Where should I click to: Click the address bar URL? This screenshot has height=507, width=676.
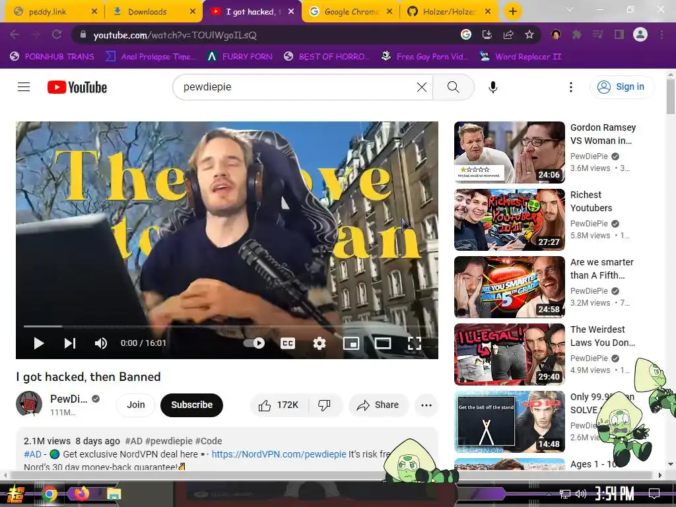[175, 35]
